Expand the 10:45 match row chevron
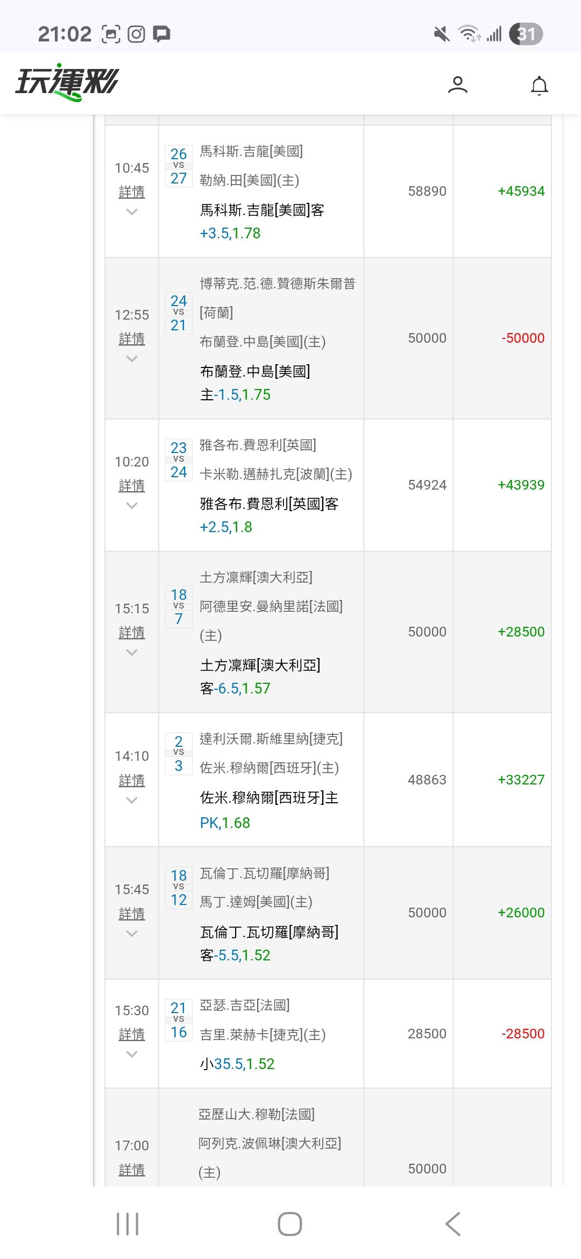The image size is (581, 1259). [x=132, y=212]
